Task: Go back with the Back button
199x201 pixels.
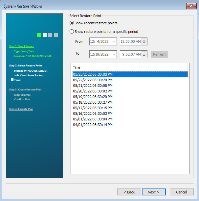Action: 129,192
